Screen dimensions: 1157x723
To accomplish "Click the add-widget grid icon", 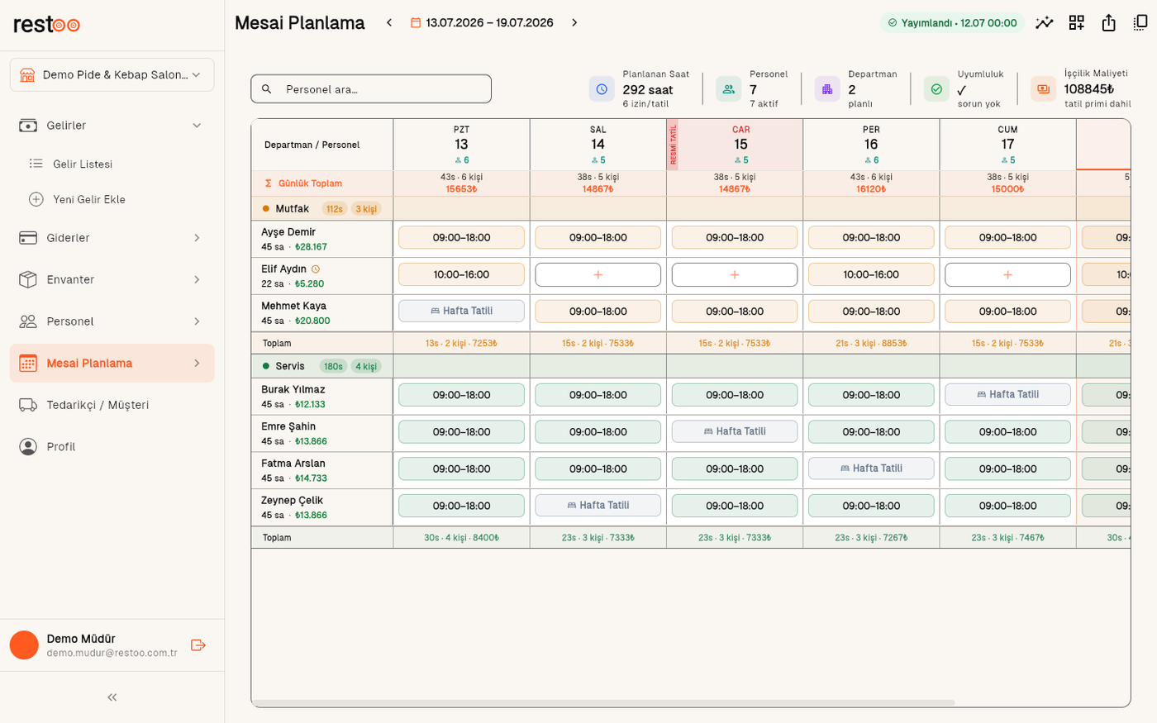I will click(x=1076, y=23).
